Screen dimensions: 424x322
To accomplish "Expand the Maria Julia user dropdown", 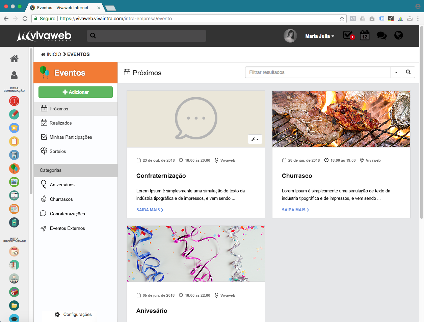I will 319,36.
